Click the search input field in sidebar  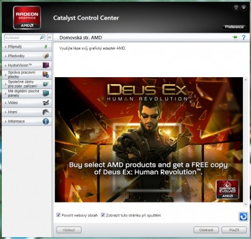[x=24, y=38]
